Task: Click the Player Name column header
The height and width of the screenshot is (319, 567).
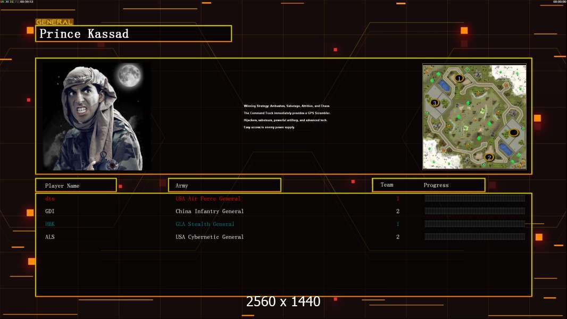Action: [76, 186]
